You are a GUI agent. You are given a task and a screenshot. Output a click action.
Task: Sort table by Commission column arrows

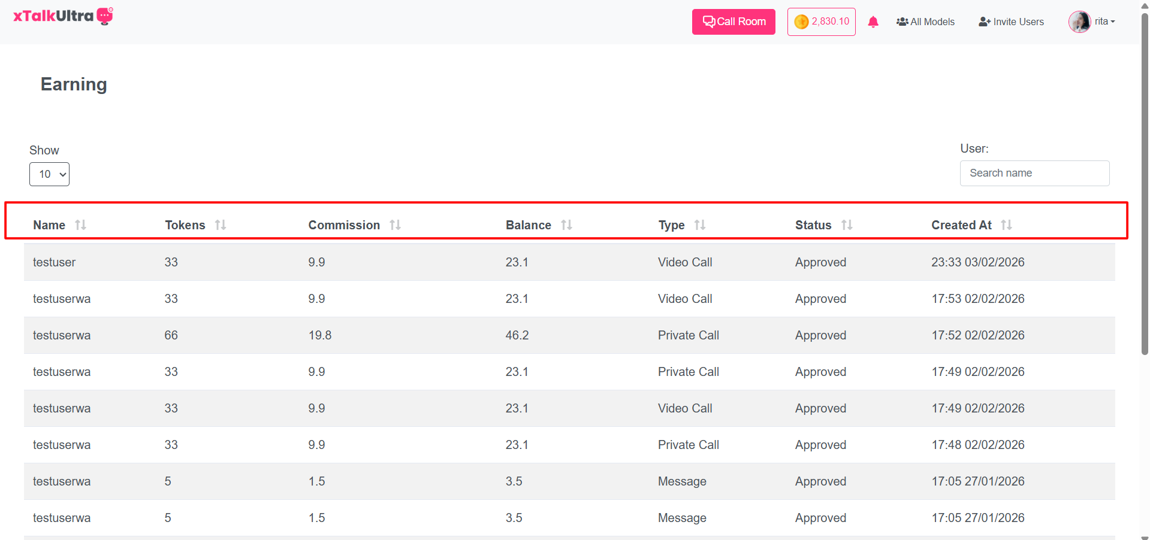(x=395, y=225)
